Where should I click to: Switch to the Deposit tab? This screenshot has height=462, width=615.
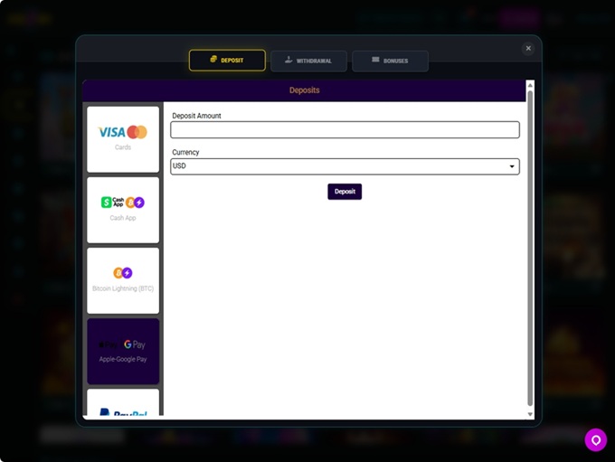pyautogui.click(x=227, y=60)
